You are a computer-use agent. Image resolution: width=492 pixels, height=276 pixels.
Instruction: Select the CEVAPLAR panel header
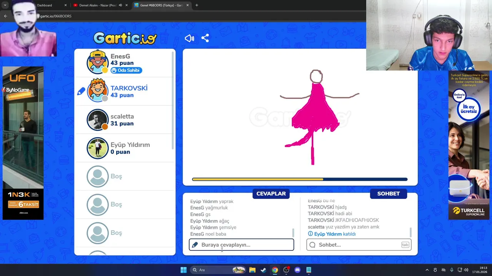coord(271,194)
